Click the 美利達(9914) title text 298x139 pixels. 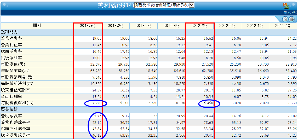coord(116,5)
